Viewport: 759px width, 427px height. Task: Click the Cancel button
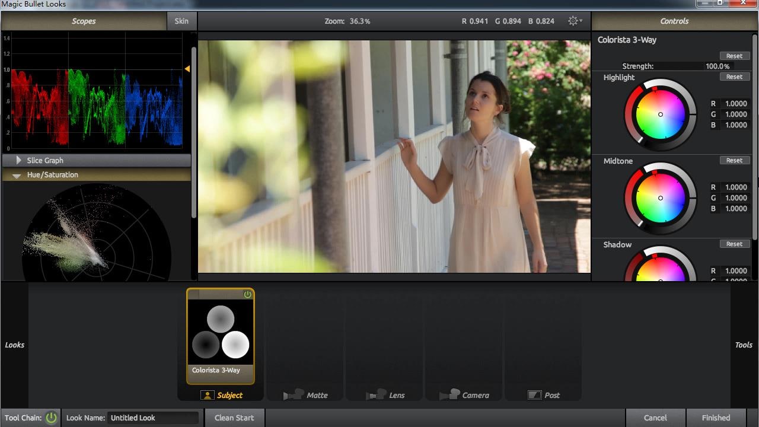(655, 418)
